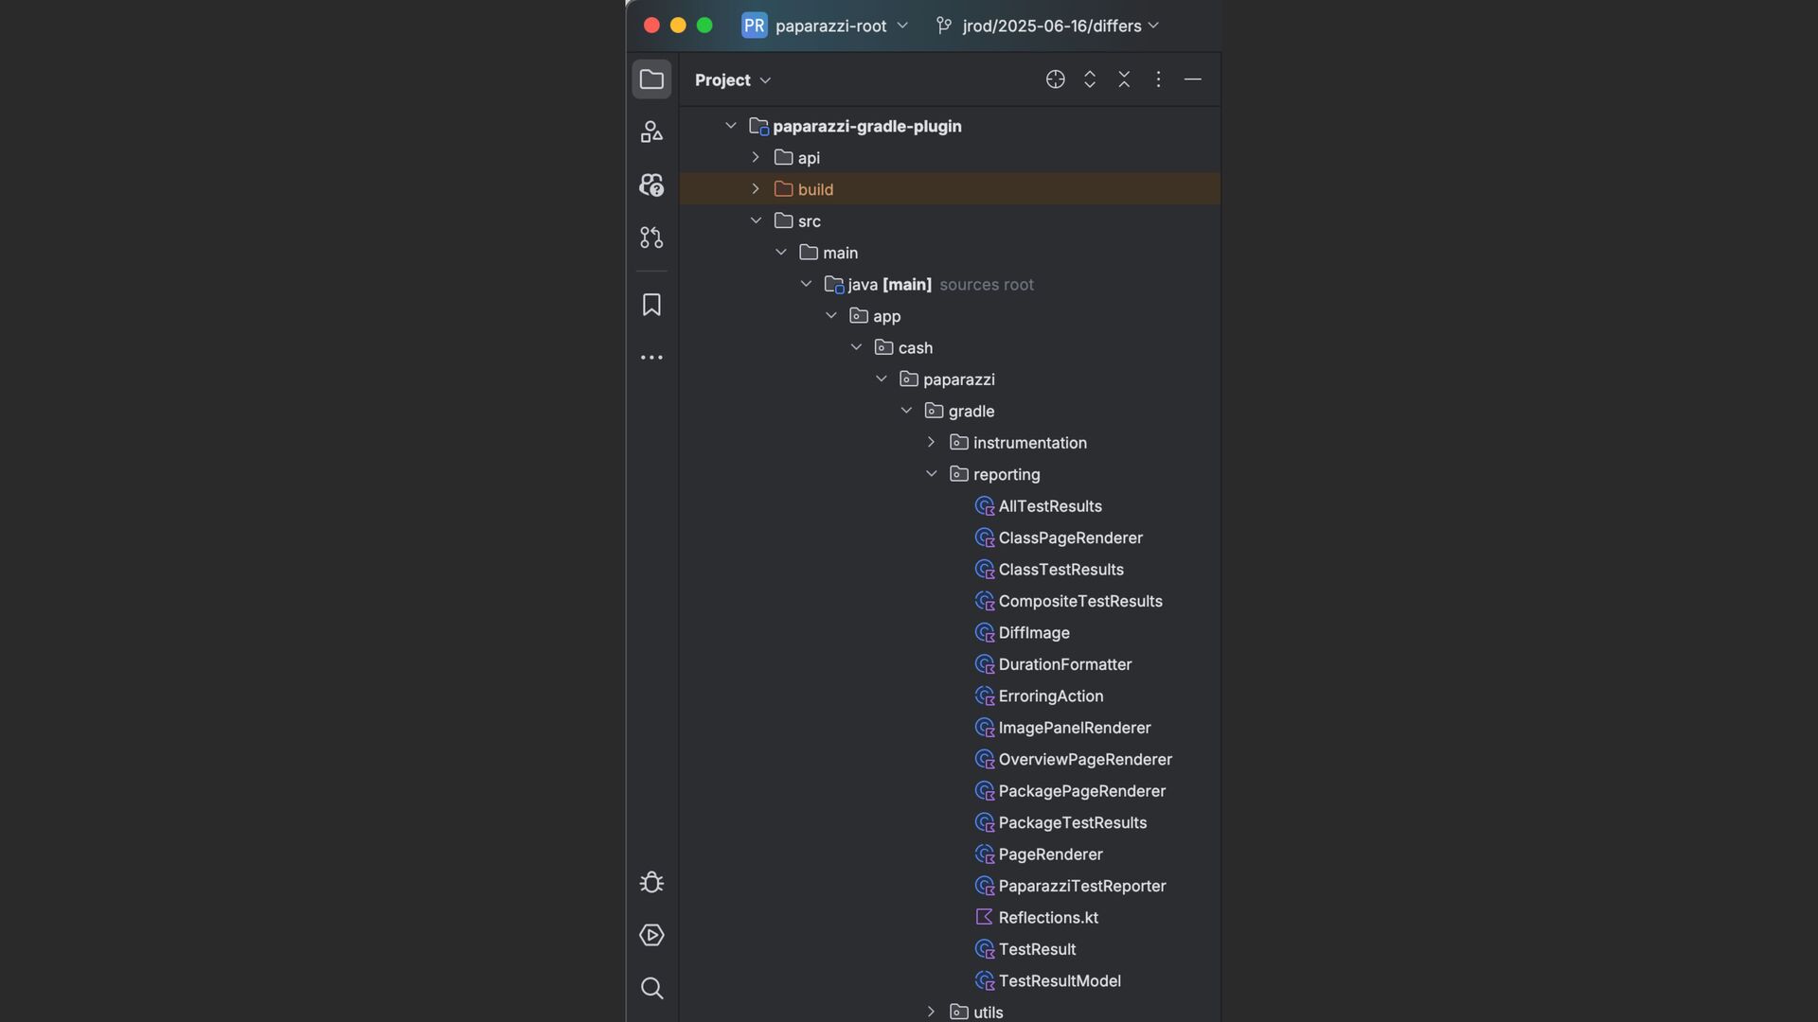
Task: Open the Project view selector dropdown
Action: point(733,80)
